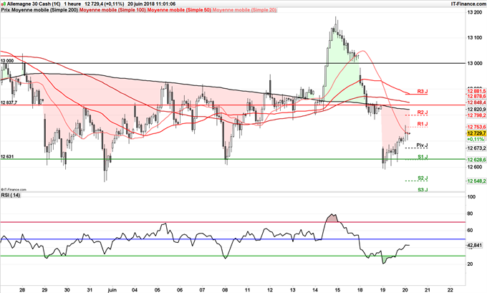Click the 22 date axis label
The height and width of the screenshot is (293, 487).
pyautogui.click(x=450, y=290)
